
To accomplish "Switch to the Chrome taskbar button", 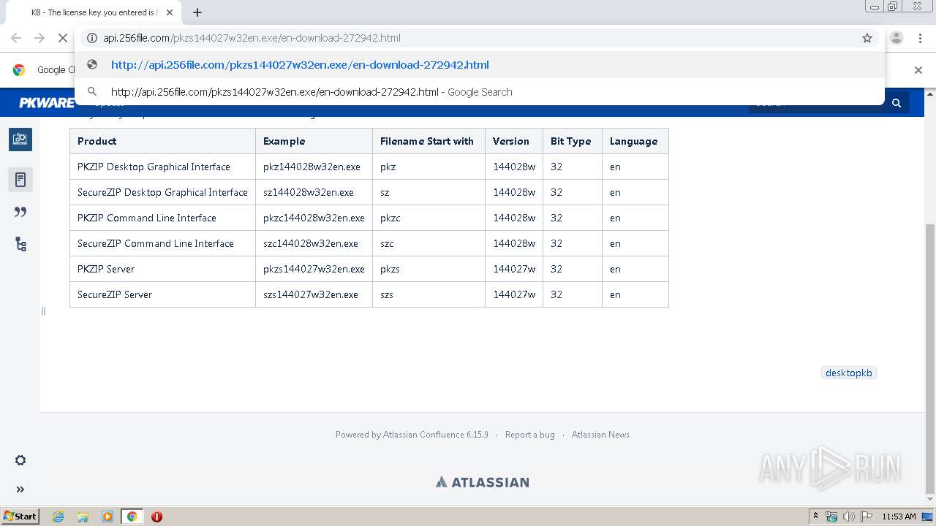I will [132, 517].
